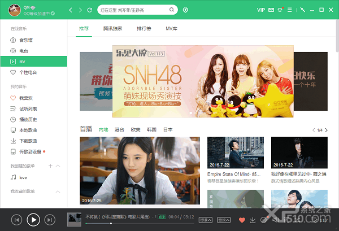Add a new playlist with plus icon
The height and width of the screenshot is (231, 339).
(x=50, y=165)
